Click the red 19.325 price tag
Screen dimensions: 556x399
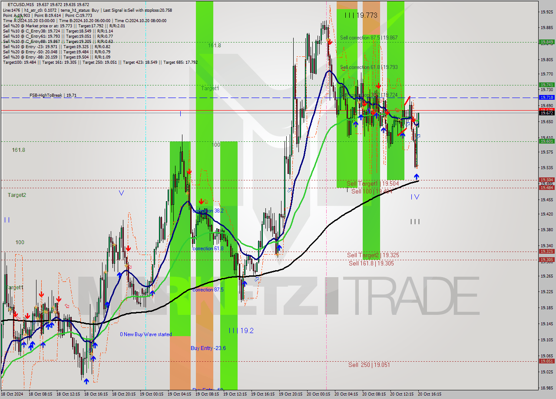tap(546, 251)
